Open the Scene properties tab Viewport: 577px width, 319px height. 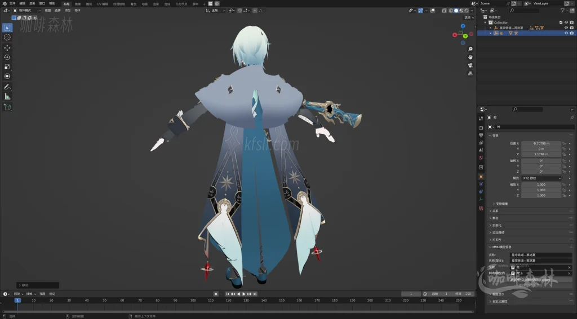[481, 150]
